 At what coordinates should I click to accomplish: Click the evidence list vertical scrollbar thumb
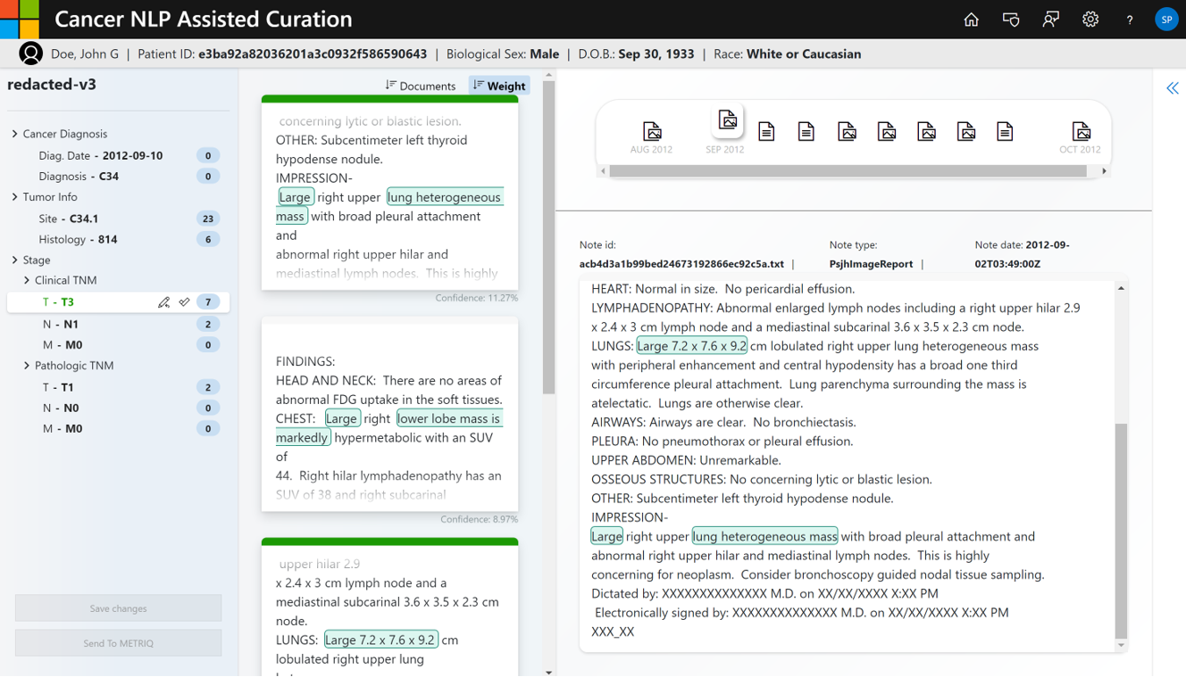pyautogui.click(x=548, y=238)
